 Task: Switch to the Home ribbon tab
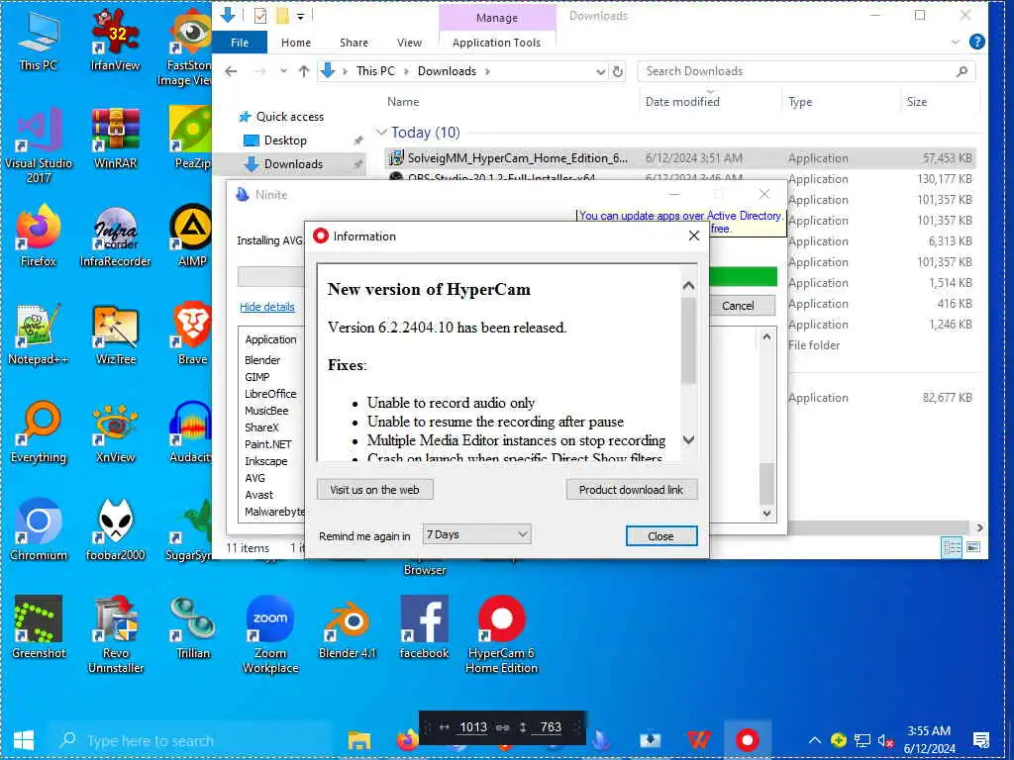tap(295, 43)
